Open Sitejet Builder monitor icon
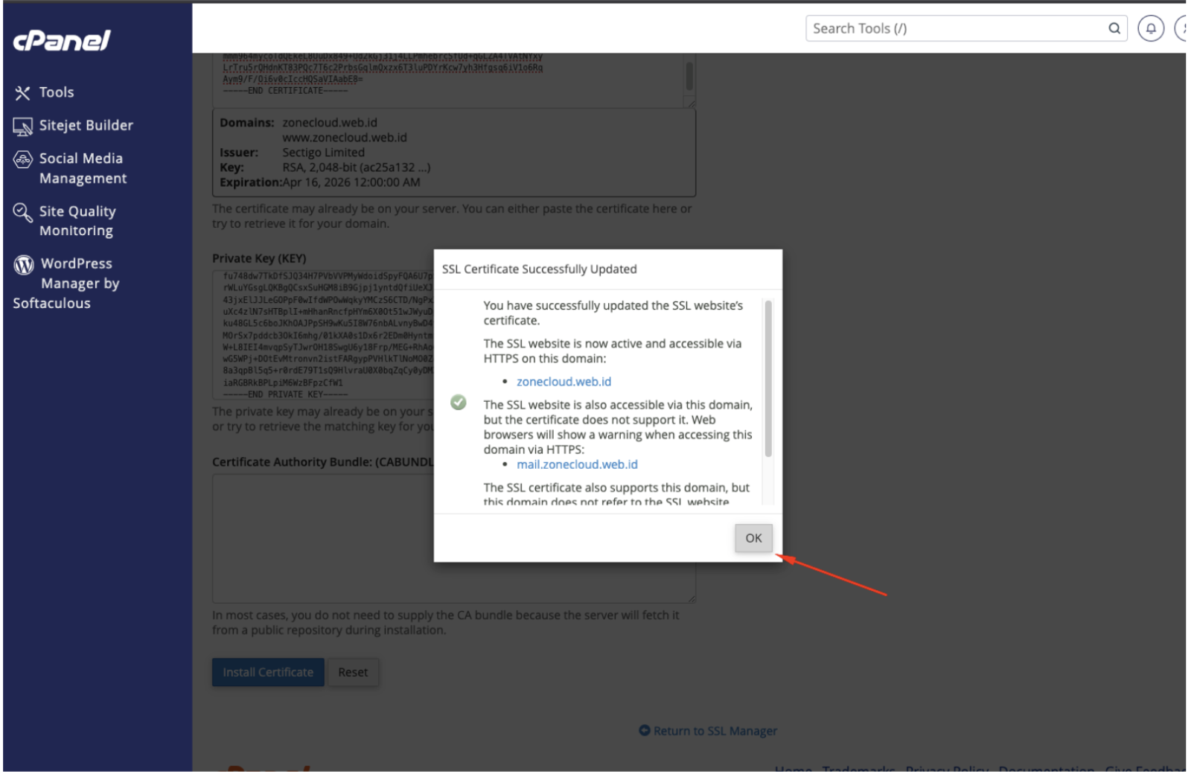This screenshot has width=1197, height=774. tap(22, 127)
